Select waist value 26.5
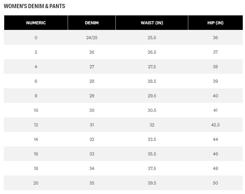The image size is (245, 194). pos(152,52)
